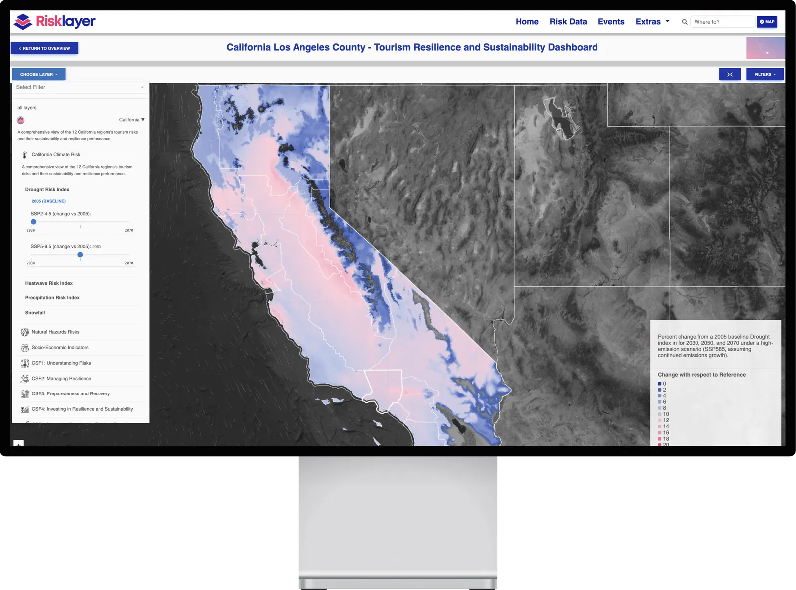
Task: Open CSF3 Preparedness and Recovery icon
Action: [x=25, y=394]
